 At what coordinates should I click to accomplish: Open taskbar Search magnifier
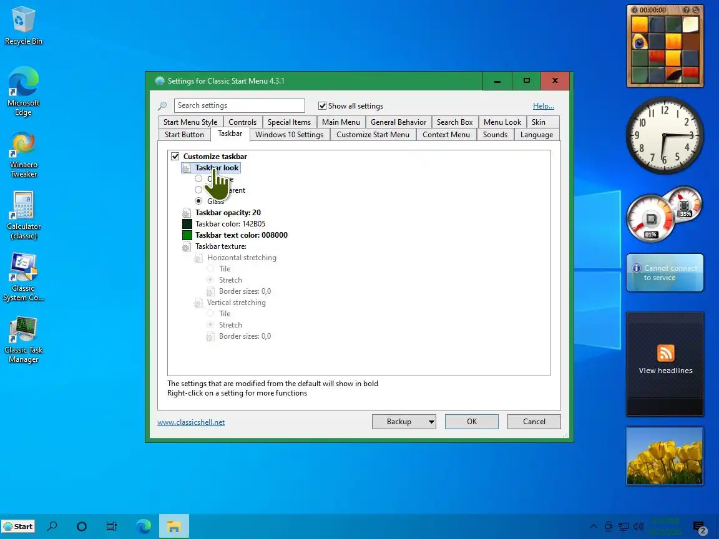coord(52,526)
